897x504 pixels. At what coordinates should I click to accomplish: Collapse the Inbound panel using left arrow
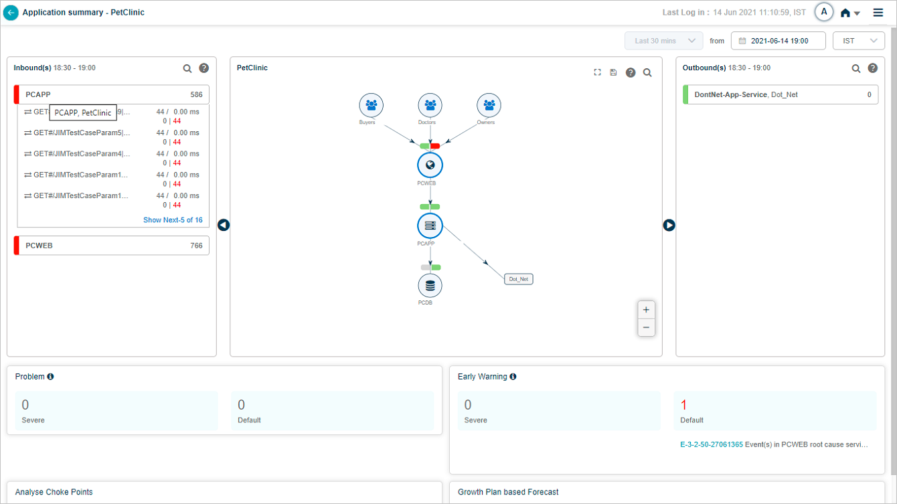coord(224,226)
